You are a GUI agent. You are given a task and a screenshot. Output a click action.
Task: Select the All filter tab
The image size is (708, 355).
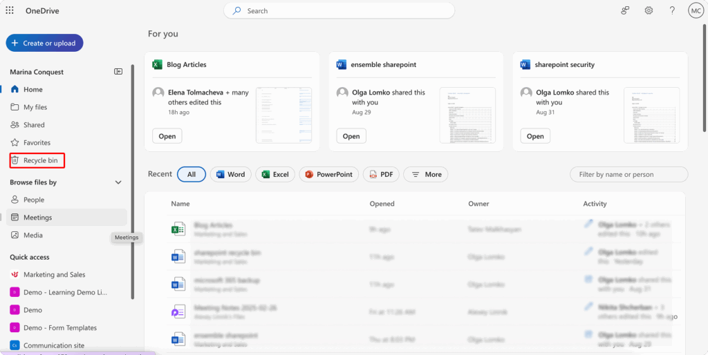coord(192,174)
